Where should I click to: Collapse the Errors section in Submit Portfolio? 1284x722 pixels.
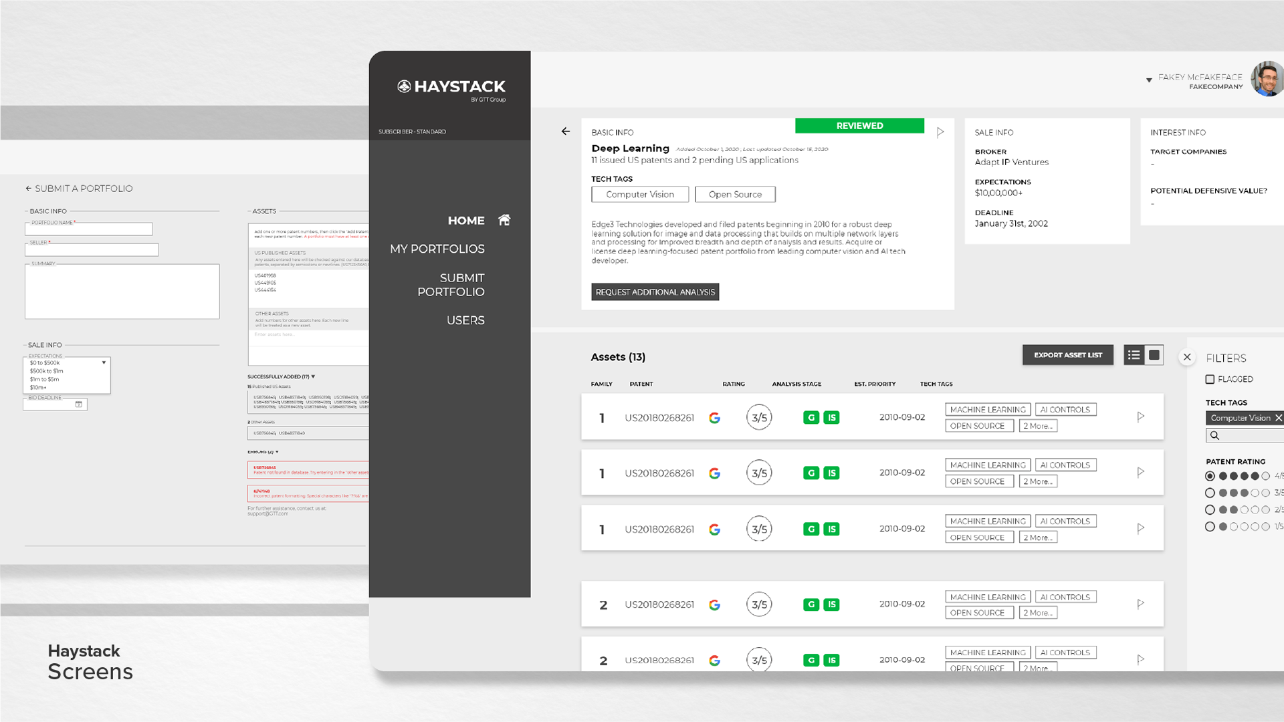click(277, 452)
